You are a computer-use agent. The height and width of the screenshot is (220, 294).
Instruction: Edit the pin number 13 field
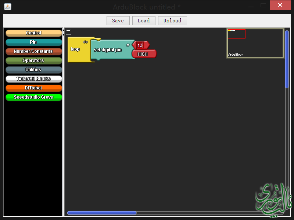(x=140, y=45)
